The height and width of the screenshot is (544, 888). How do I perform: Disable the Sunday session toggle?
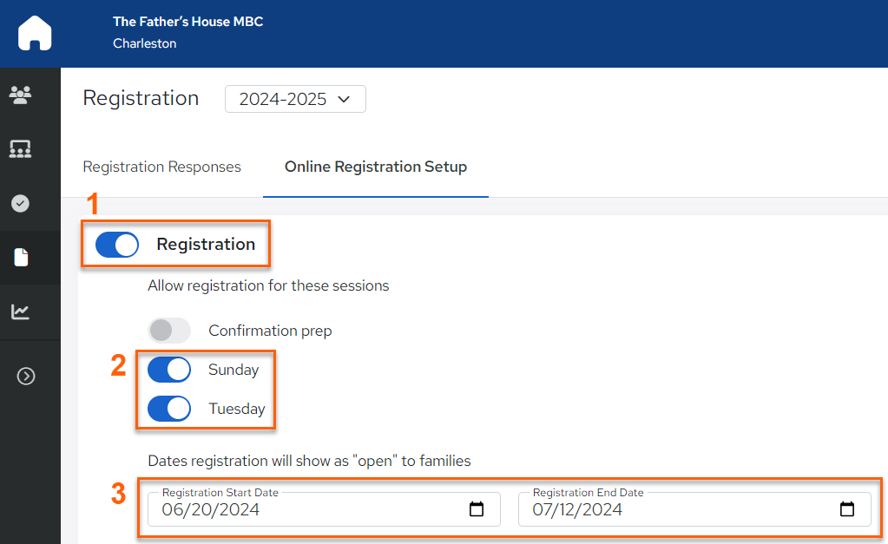click(169, 370)
